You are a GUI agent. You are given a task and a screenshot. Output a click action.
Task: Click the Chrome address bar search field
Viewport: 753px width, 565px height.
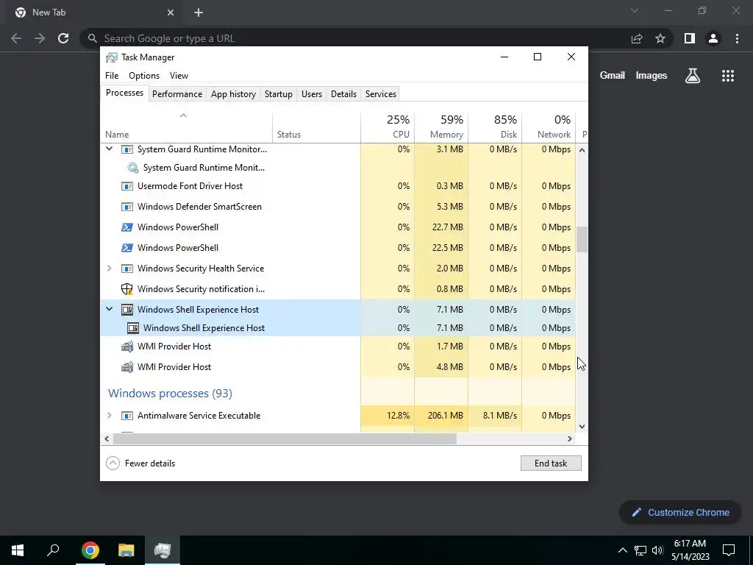coord(355,38)
